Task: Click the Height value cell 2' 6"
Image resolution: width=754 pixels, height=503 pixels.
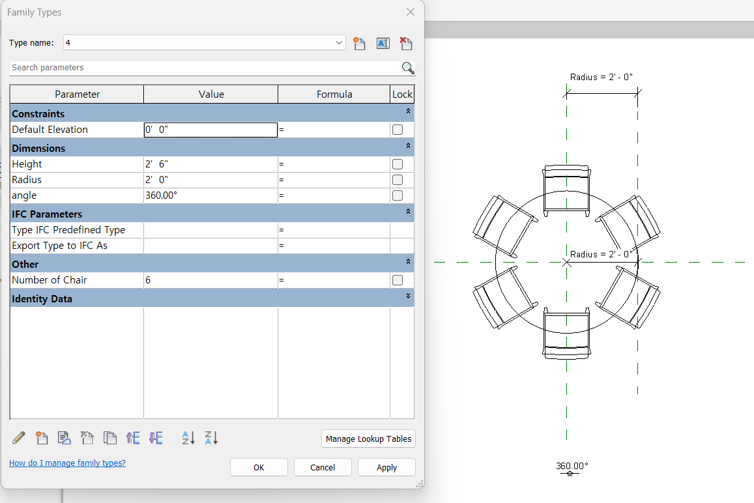Action: [x=210, y=164]
